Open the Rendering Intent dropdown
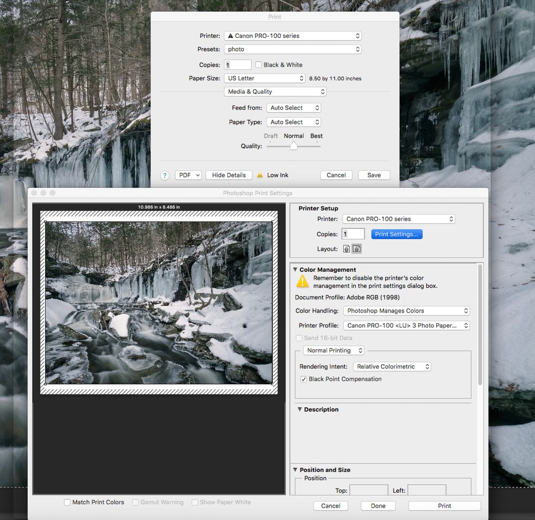The image size is (535, 520). pos(392,367)
